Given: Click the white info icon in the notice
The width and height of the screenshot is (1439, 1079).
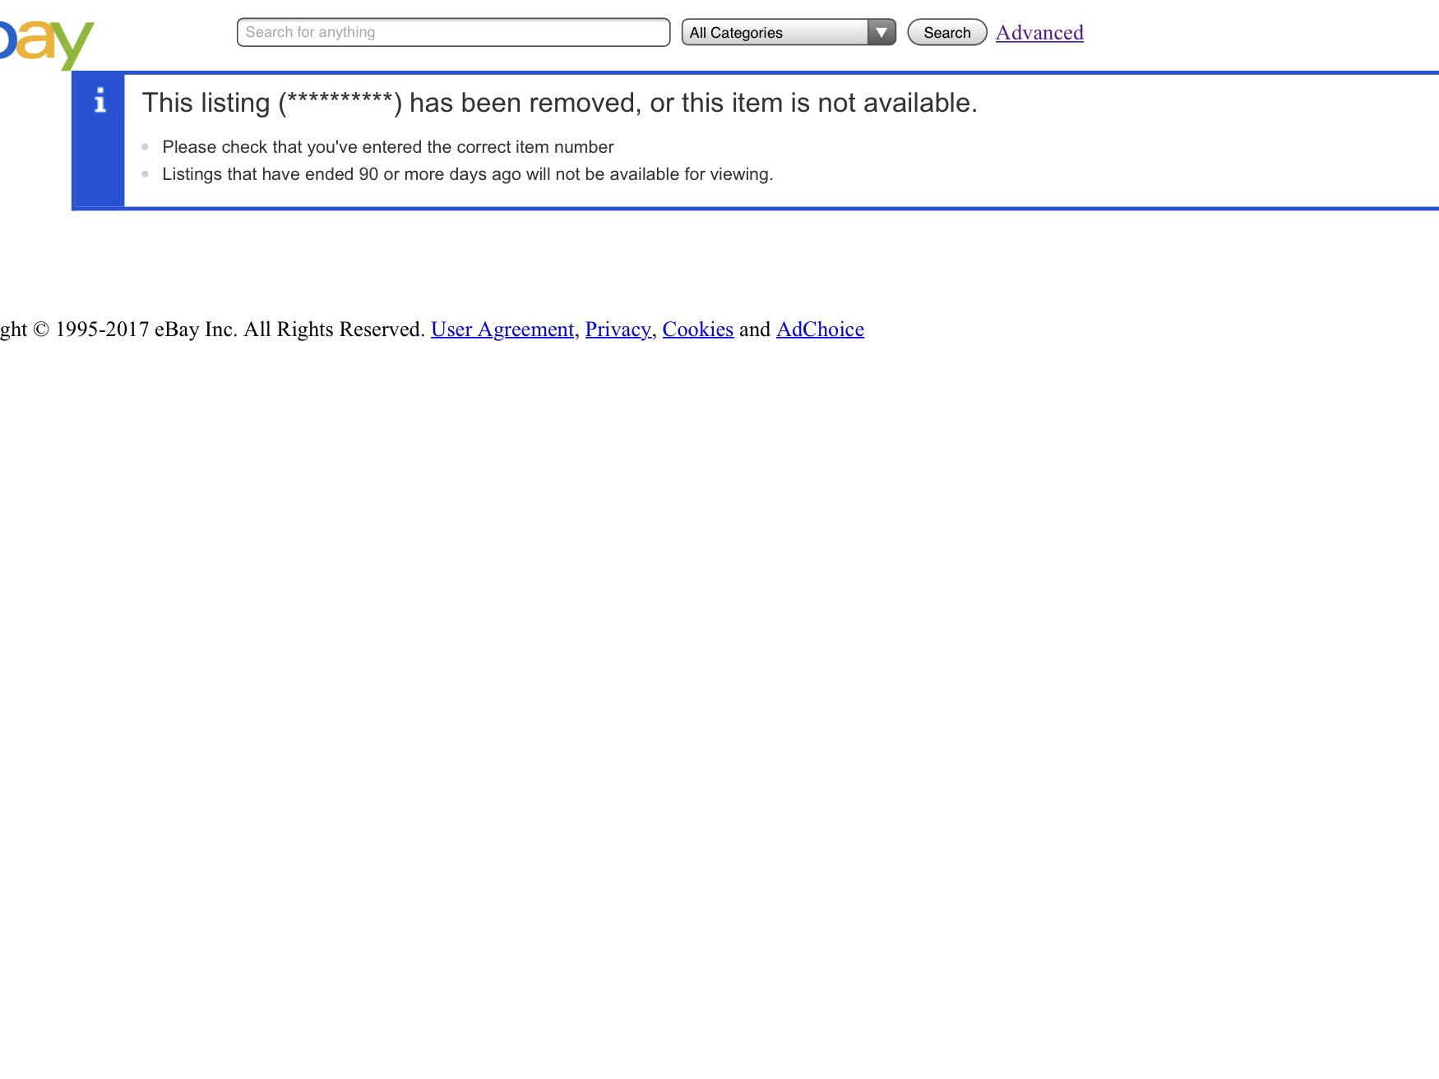Looking at the screenshot, I should 99,100.
